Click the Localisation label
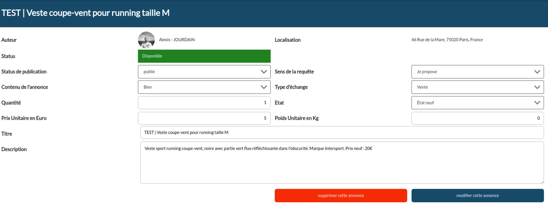 [x=288, y=40]
